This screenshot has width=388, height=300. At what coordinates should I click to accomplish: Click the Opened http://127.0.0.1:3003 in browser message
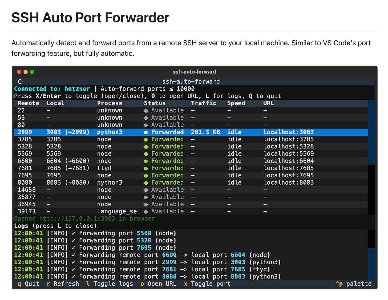point(84,219)
